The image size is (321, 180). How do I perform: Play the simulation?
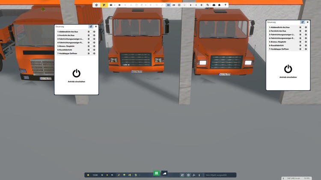(x=107, y=175)
